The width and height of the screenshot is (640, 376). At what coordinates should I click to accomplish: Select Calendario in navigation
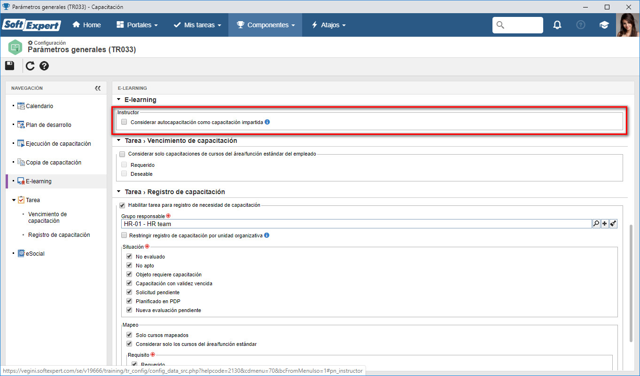click(39, 106)
